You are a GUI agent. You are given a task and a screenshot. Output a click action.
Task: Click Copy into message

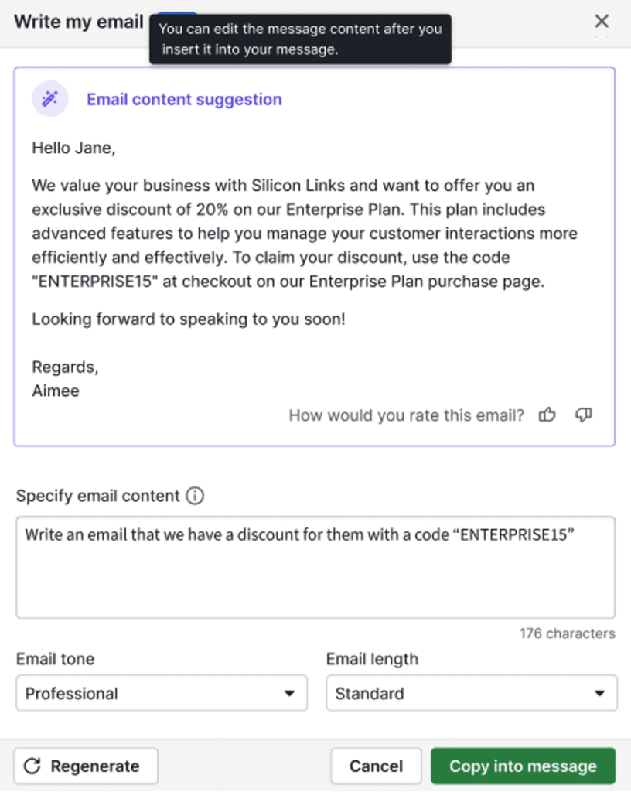524,766
